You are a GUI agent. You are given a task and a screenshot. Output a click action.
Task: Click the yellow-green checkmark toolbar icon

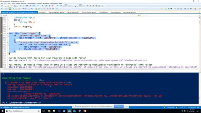pos(162,9)
